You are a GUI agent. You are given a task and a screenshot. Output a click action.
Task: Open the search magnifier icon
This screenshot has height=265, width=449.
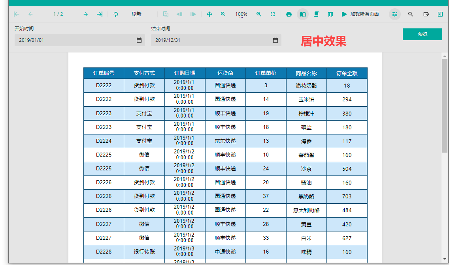coord(410,14)
